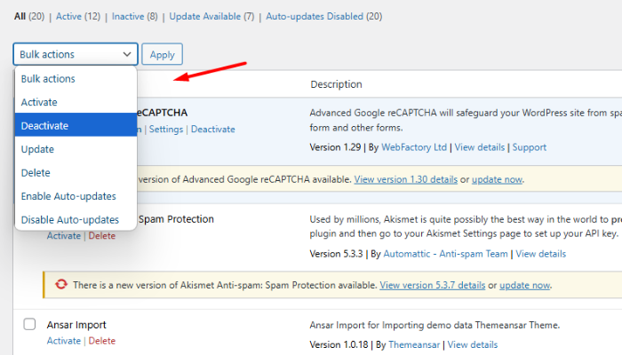Click Deactivate link under reCAPTCHA plugin

[213, 129]
